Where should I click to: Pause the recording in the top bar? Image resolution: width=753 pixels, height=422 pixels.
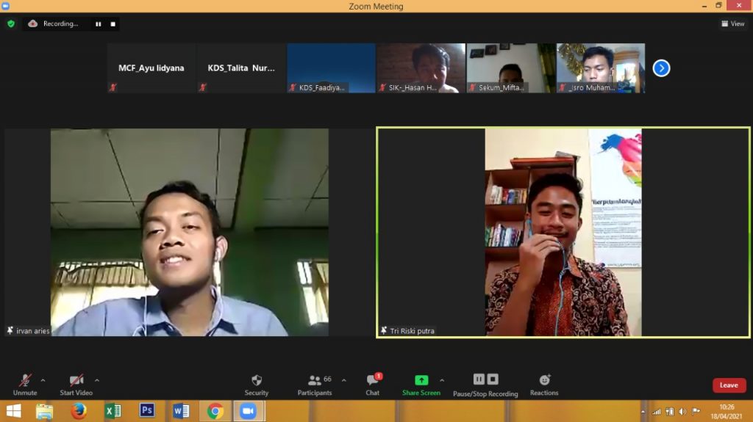[x=98, y=23]
